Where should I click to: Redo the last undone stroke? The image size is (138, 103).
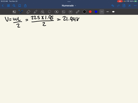(118, 6)
